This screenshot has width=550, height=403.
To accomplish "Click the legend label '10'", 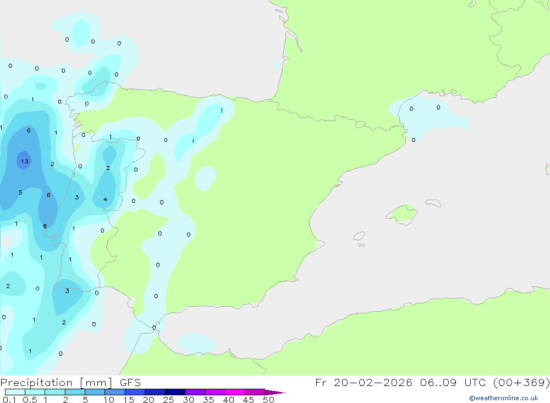I will pyautogui.click(x=109, y=400).
